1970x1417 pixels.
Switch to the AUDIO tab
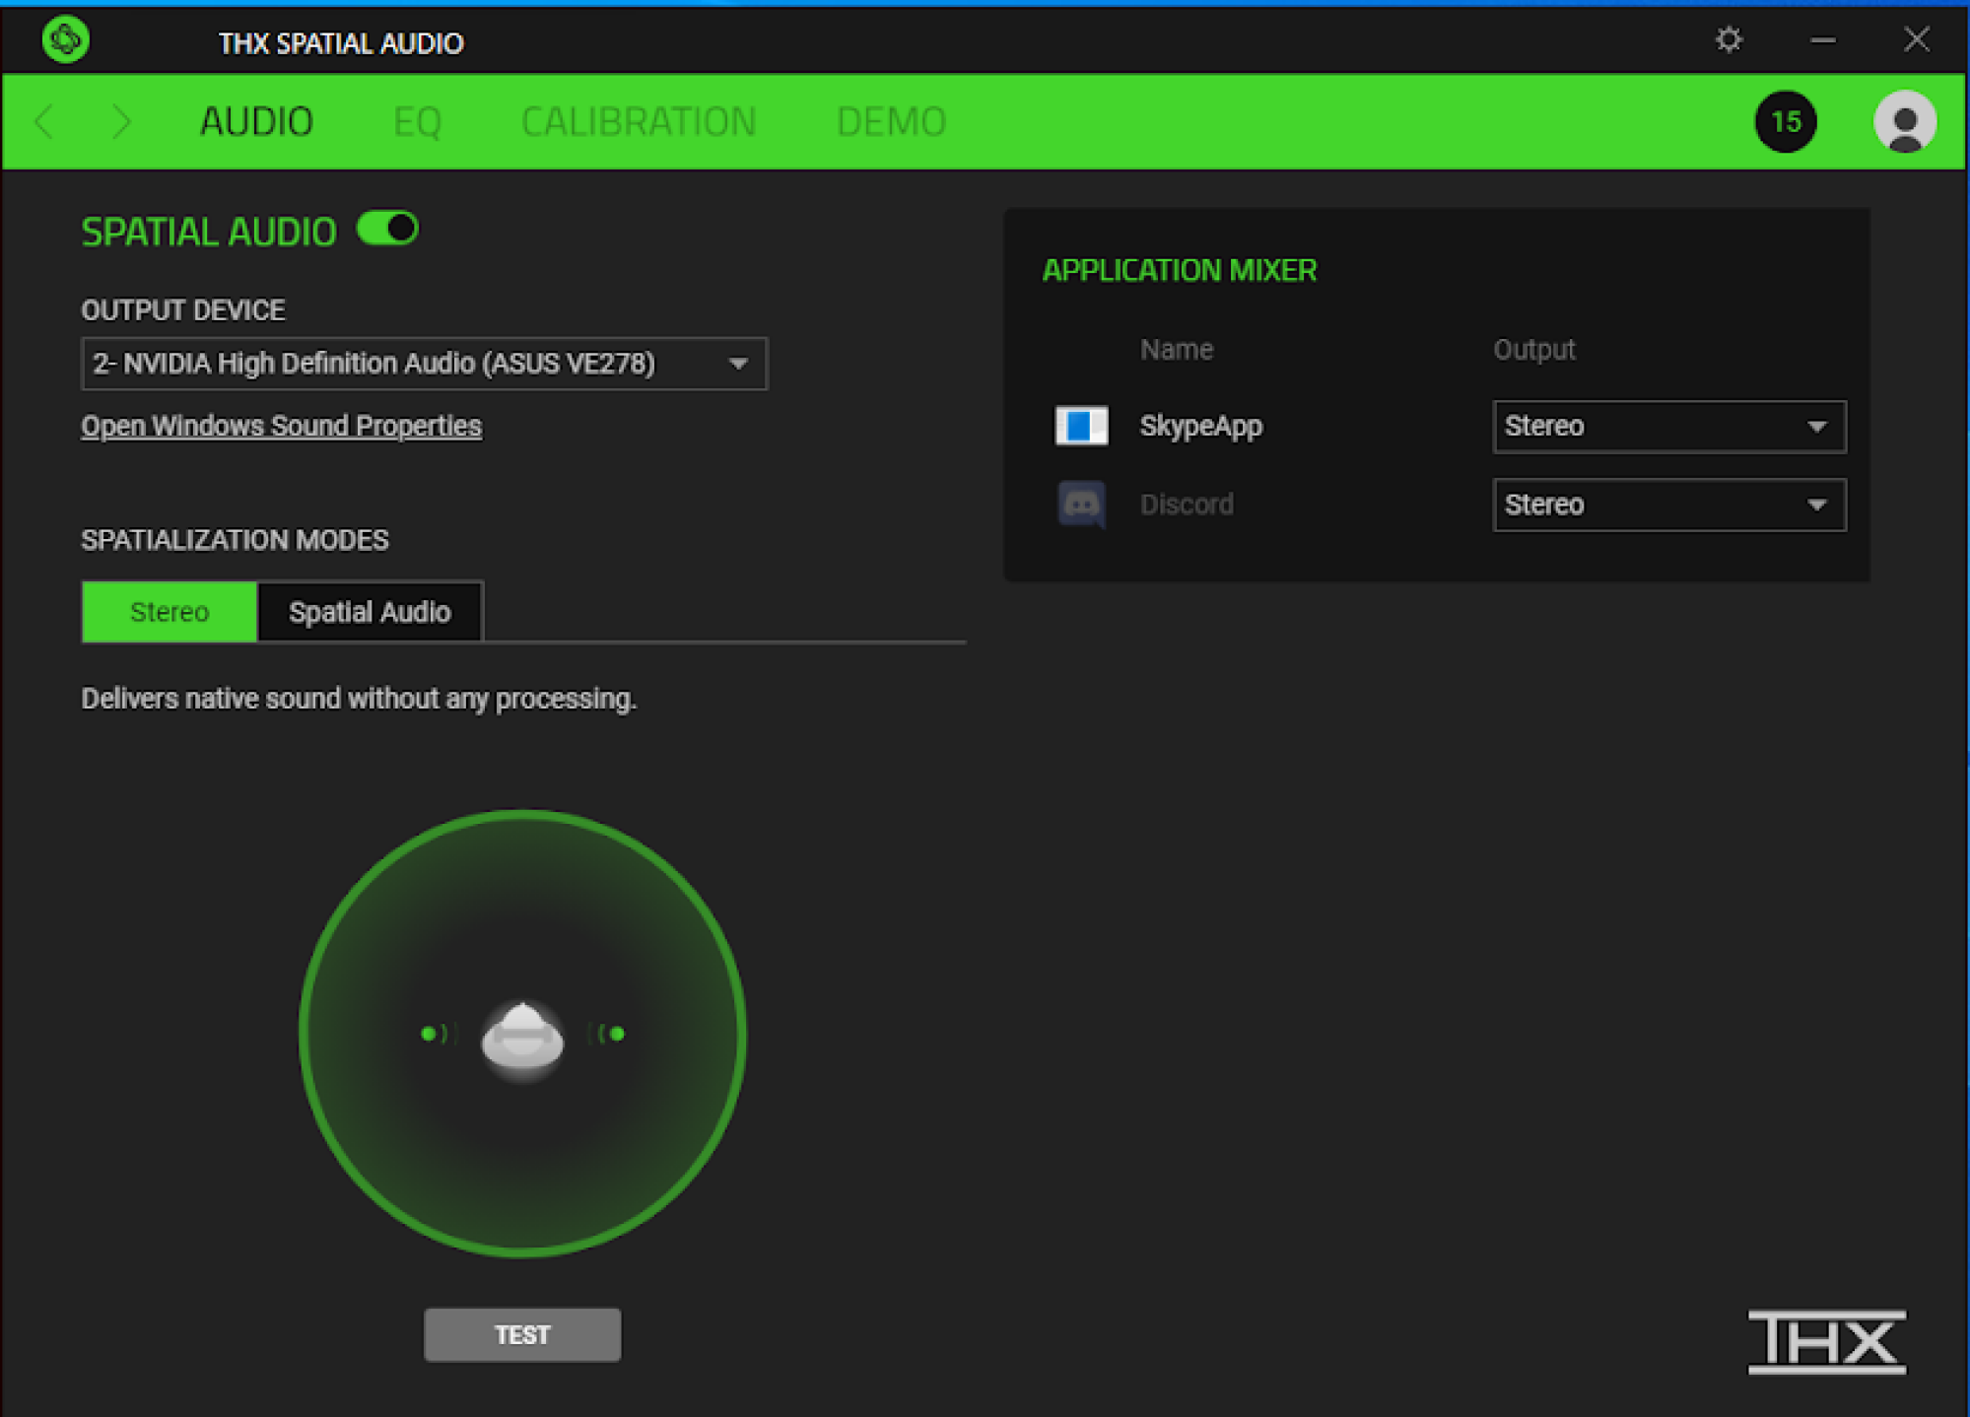tap(256, 121)
